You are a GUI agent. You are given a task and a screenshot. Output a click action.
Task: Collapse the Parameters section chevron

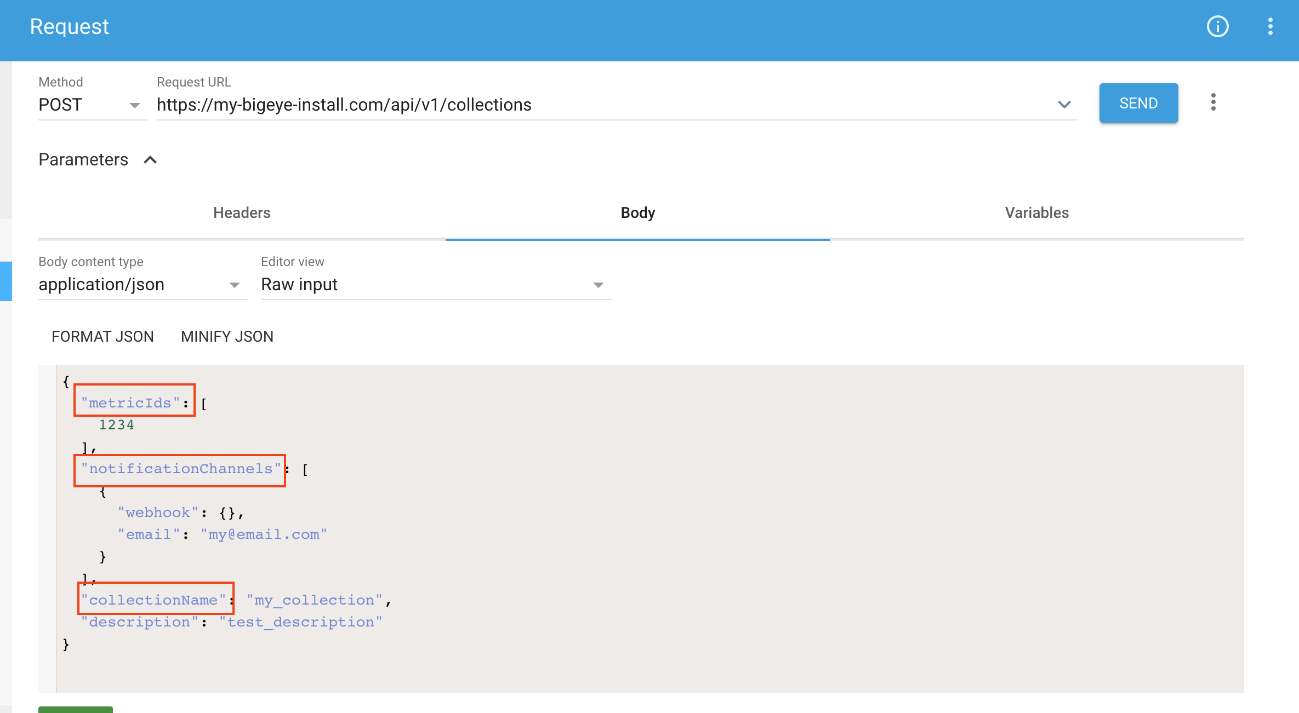[150, 160]
